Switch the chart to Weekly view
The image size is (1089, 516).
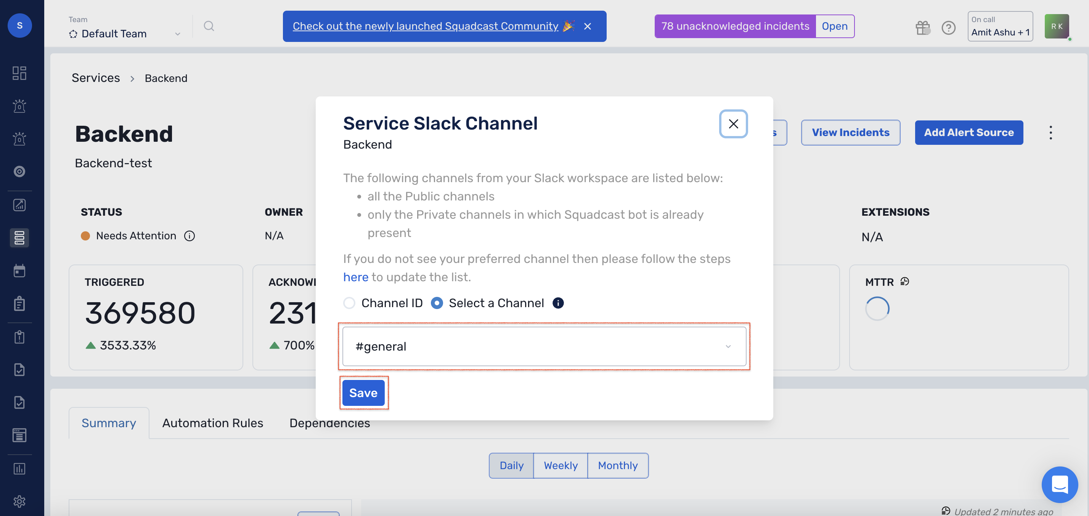pos(560,465)
